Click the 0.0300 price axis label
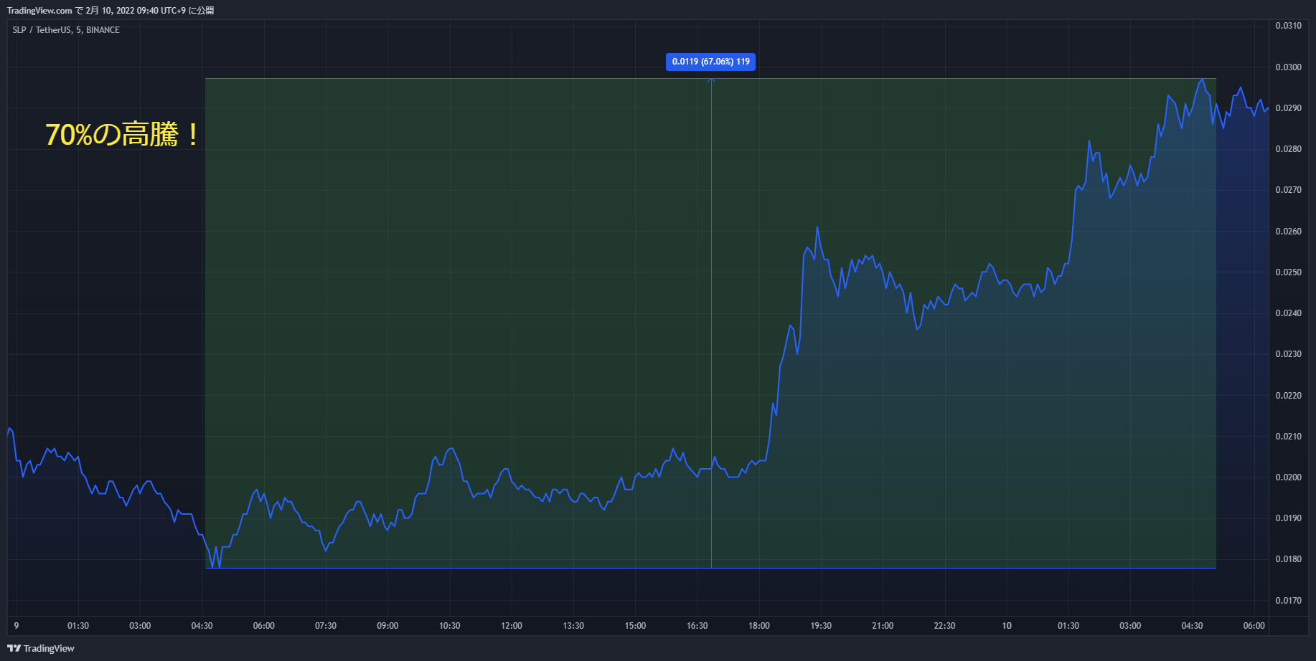Screen dimensions: 1316x661 (x=1288, y=67)
